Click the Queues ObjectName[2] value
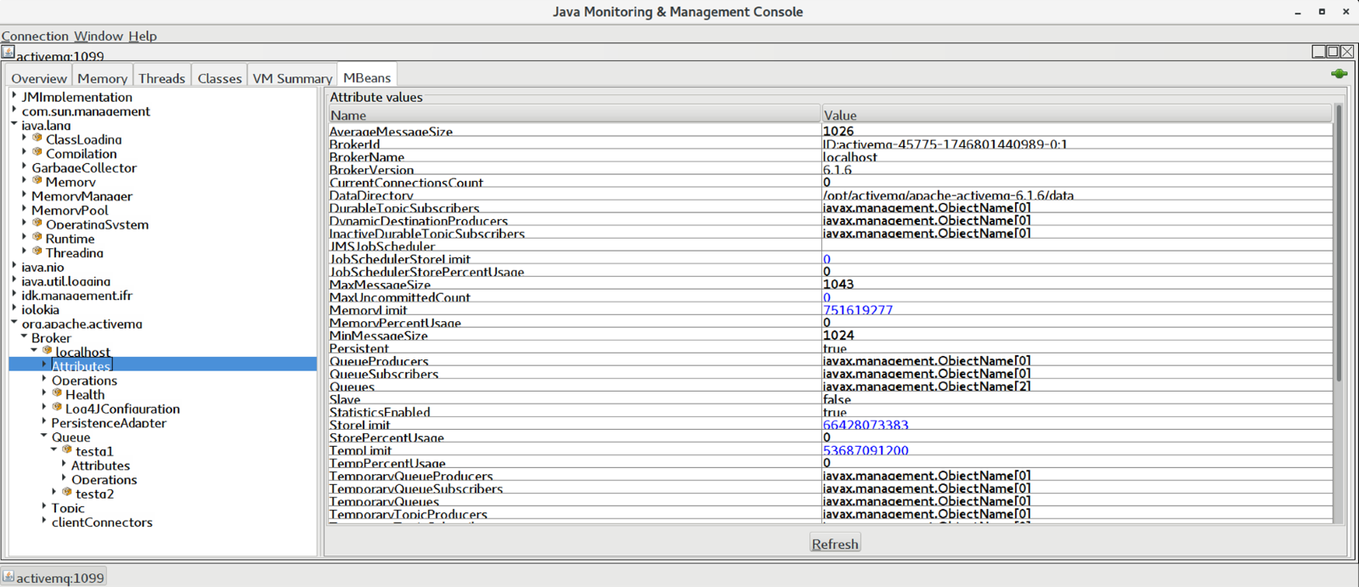1359x587 pixels. (927, 387)
